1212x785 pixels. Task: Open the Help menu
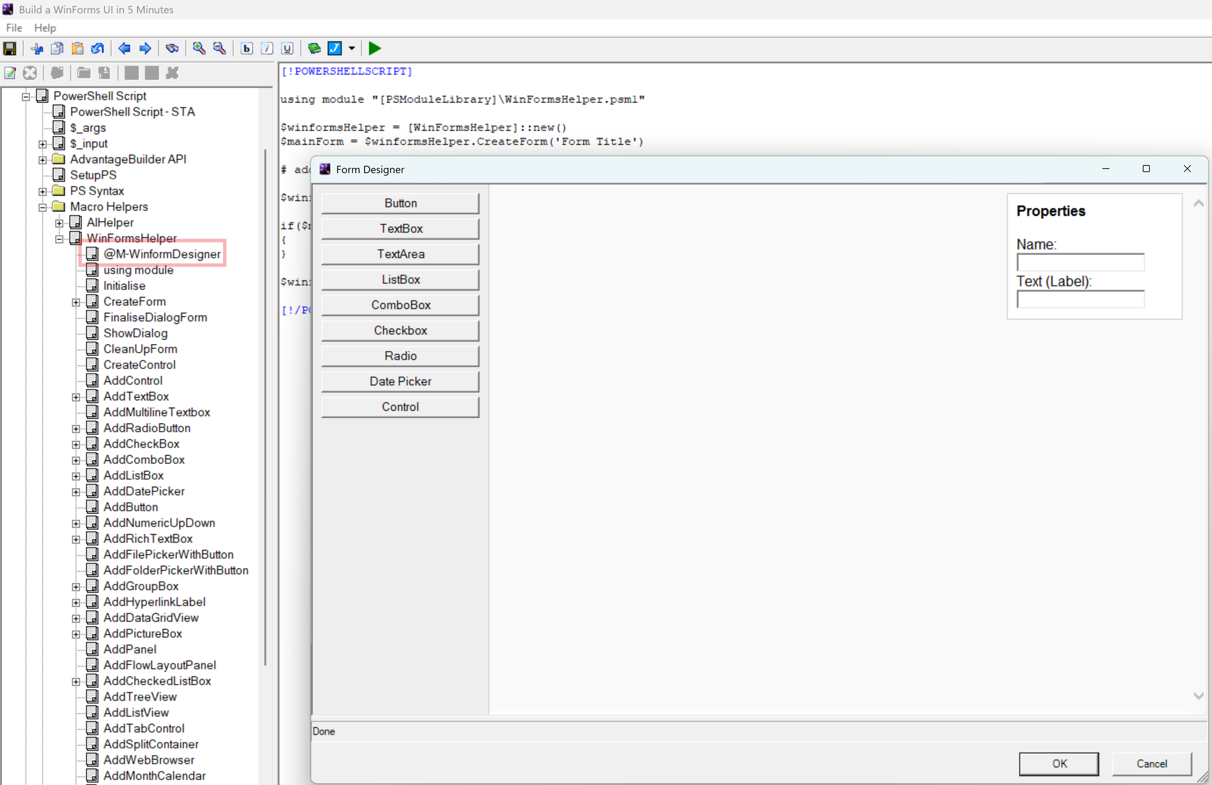[45, 28]
